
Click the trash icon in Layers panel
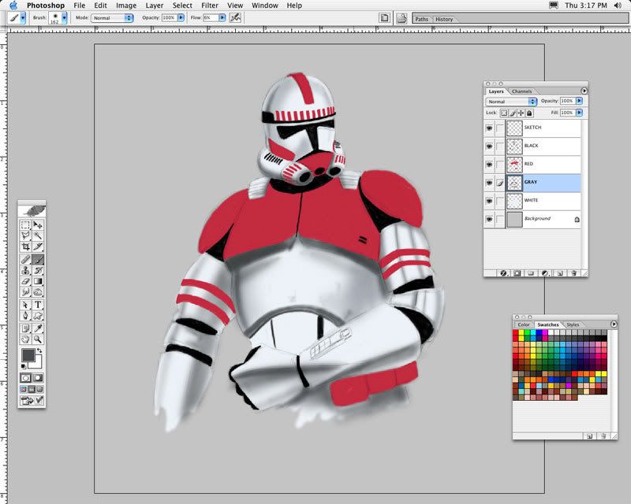click(574, 273)
